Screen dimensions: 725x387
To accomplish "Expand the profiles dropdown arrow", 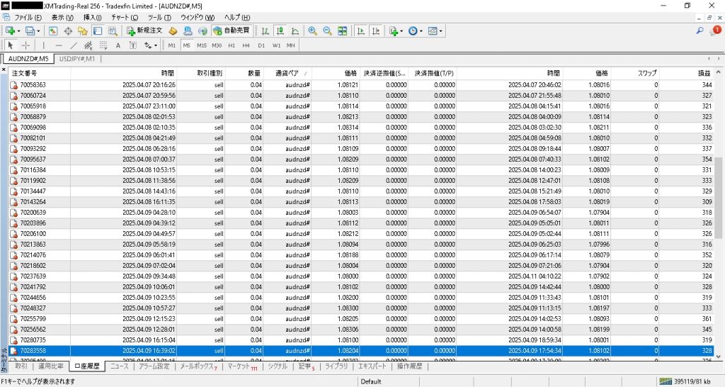I will (38, 31).
